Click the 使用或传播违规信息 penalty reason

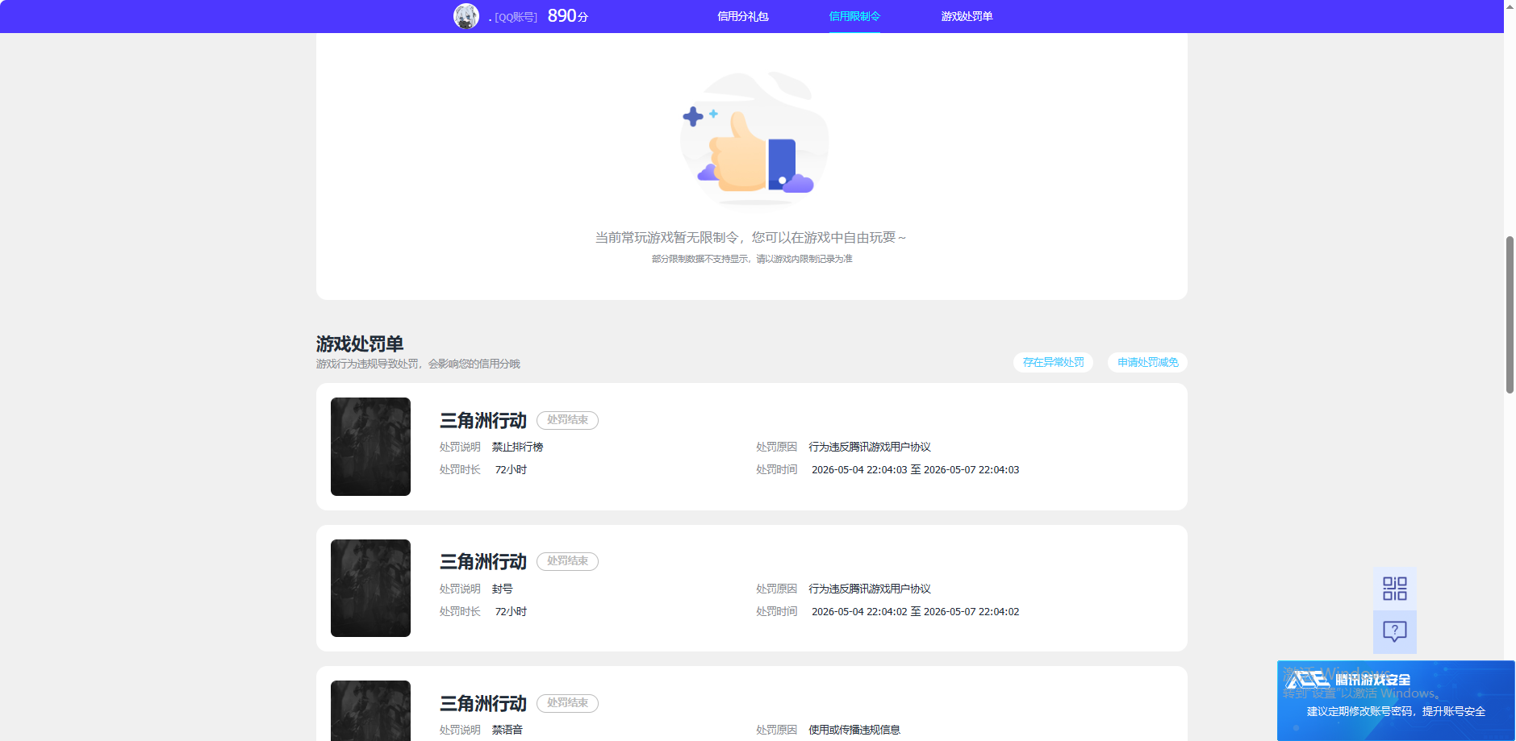point(854,730)
